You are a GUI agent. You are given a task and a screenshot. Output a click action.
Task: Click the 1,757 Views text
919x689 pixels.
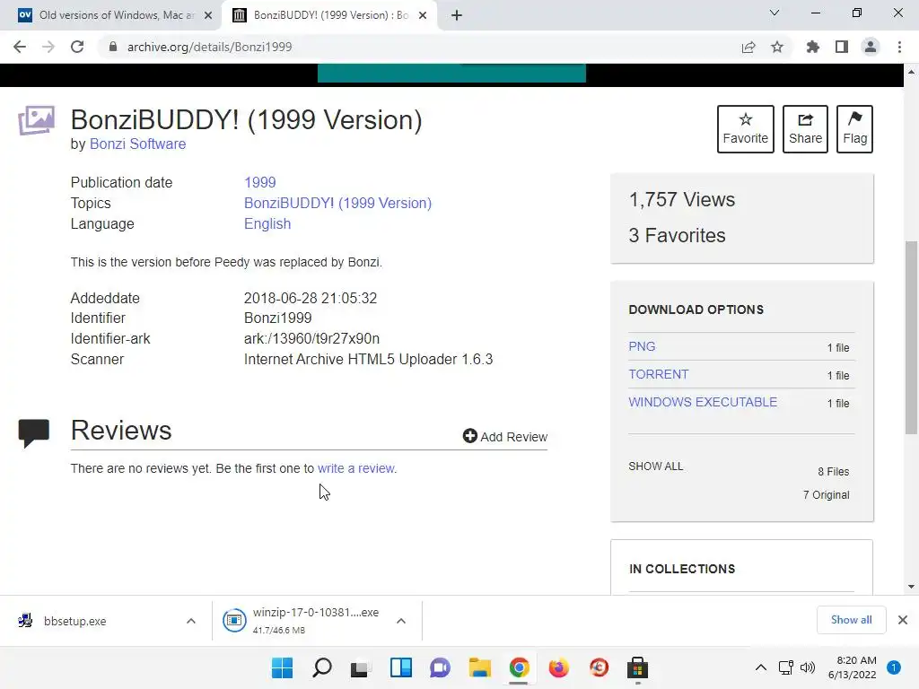pos(682,200)
